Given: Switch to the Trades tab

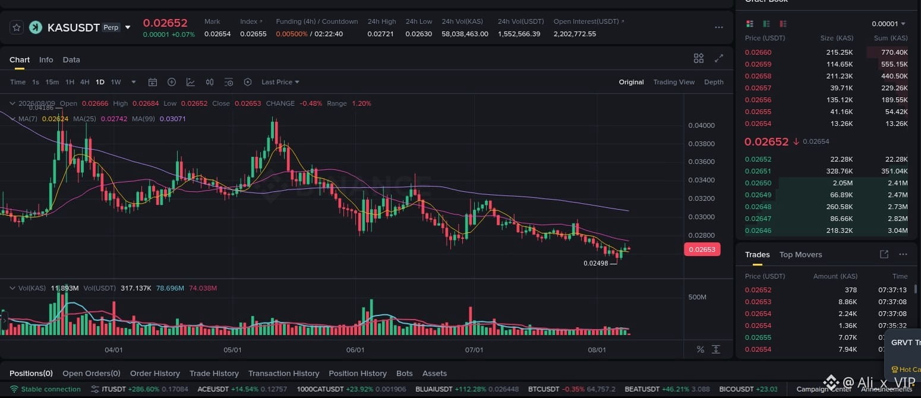Looking at the screenshot, I should pos(758,254).
